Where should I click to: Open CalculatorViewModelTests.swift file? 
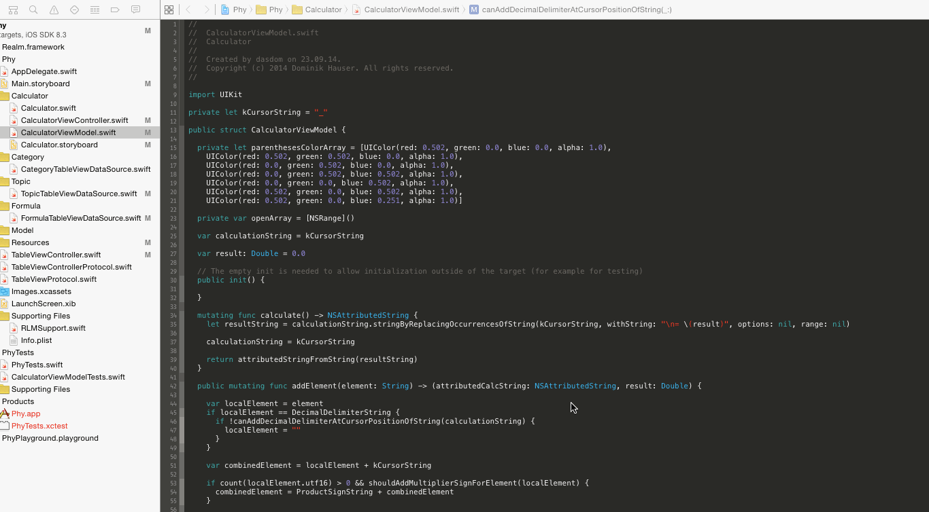click(69, 377)
